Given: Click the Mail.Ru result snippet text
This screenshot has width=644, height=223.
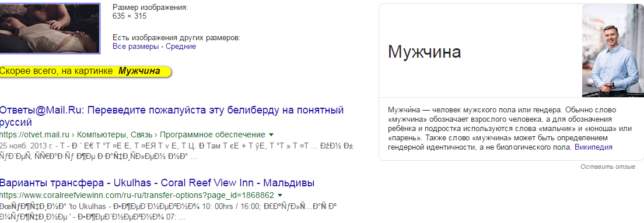Looking at the screenshot, I should [x=136, y=150].
